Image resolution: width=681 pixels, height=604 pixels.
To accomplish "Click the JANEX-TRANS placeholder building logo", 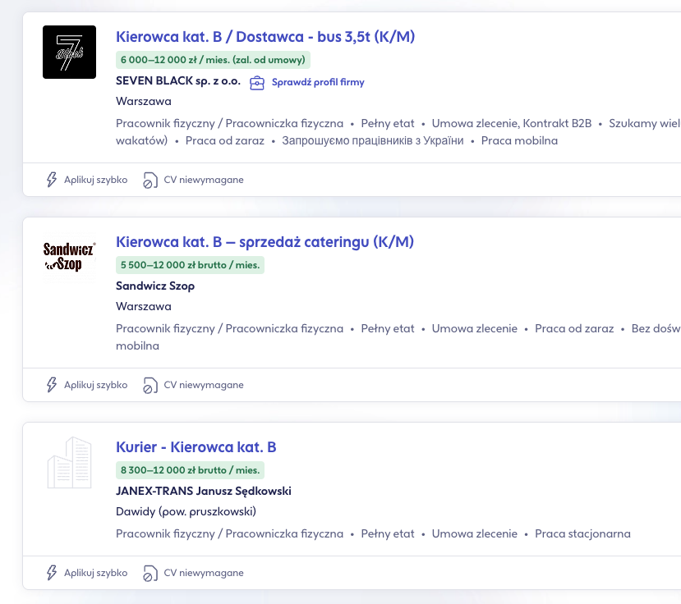I will click(x=70, y=463).
